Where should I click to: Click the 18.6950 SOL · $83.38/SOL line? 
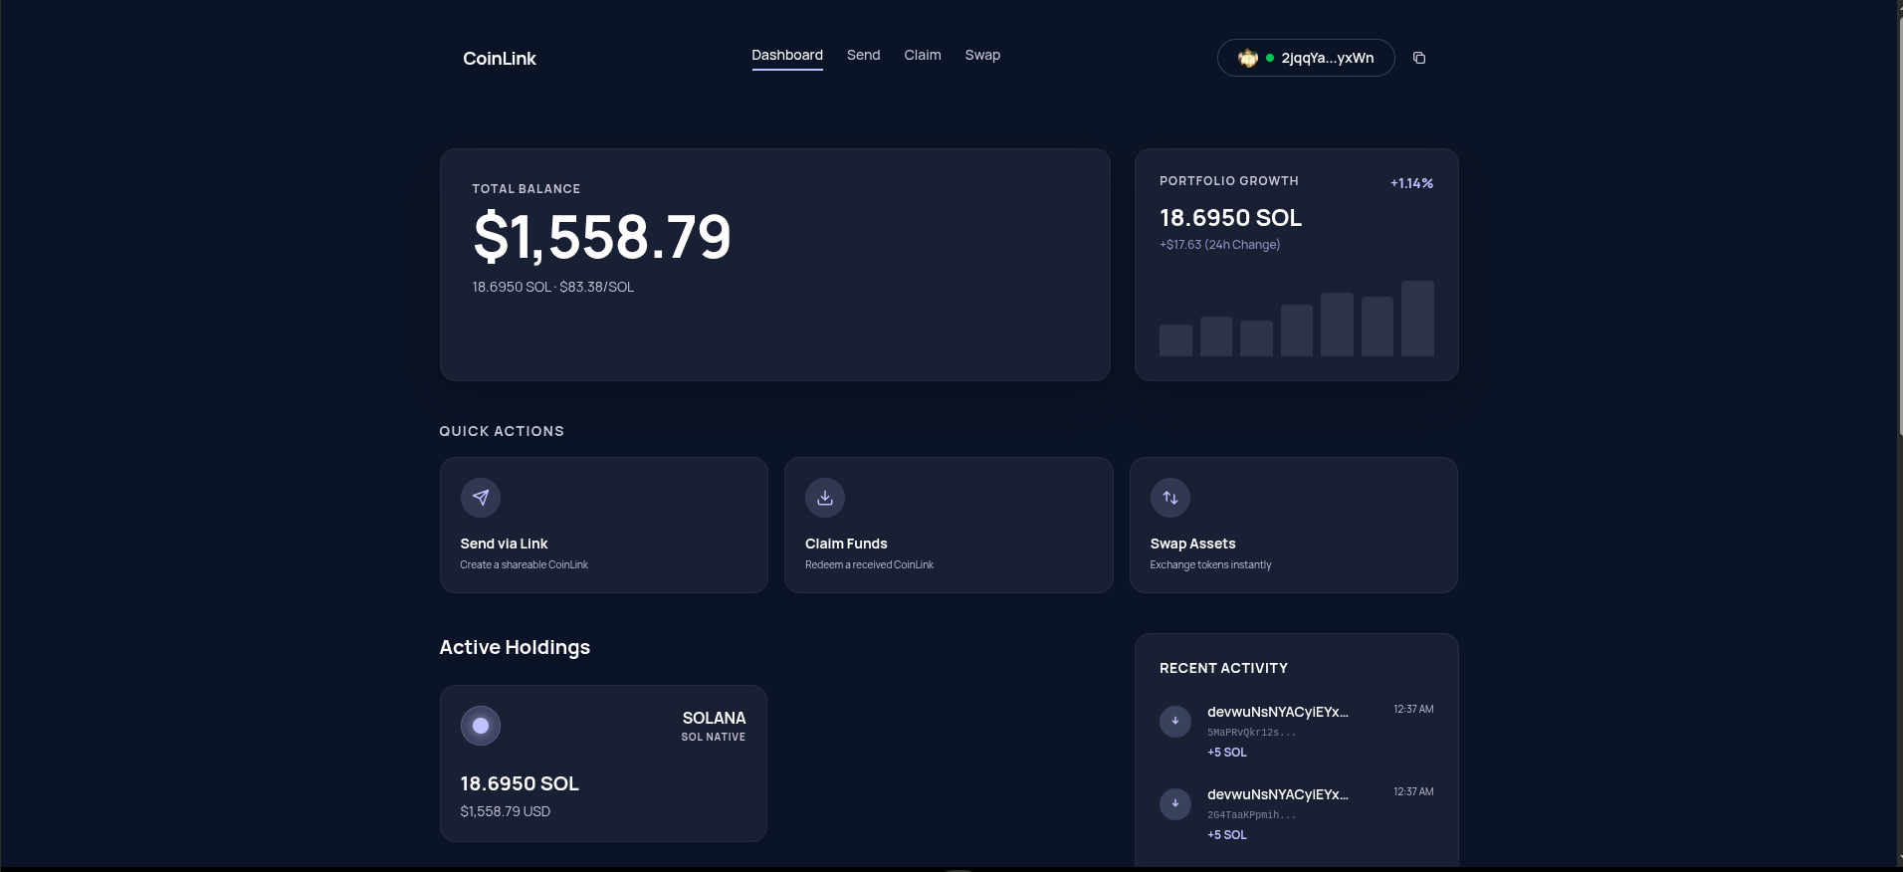point(553,287)
